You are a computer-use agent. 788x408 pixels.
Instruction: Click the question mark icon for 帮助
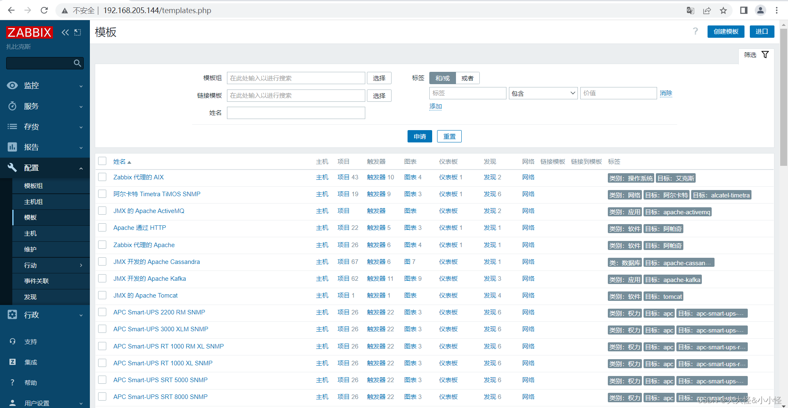(12, 383)
